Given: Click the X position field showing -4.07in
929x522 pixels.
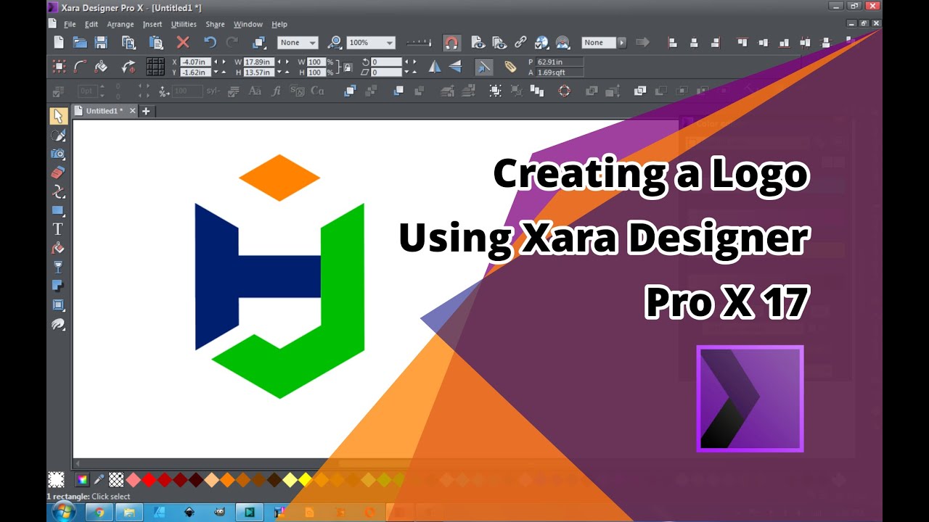Looking at the screenshot, I should [x=195, y=62].
